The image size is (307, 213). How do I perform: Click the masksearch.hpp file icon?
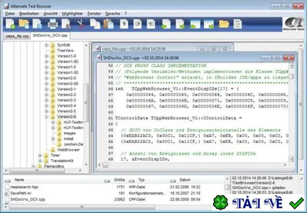click(x=7, y=187)
